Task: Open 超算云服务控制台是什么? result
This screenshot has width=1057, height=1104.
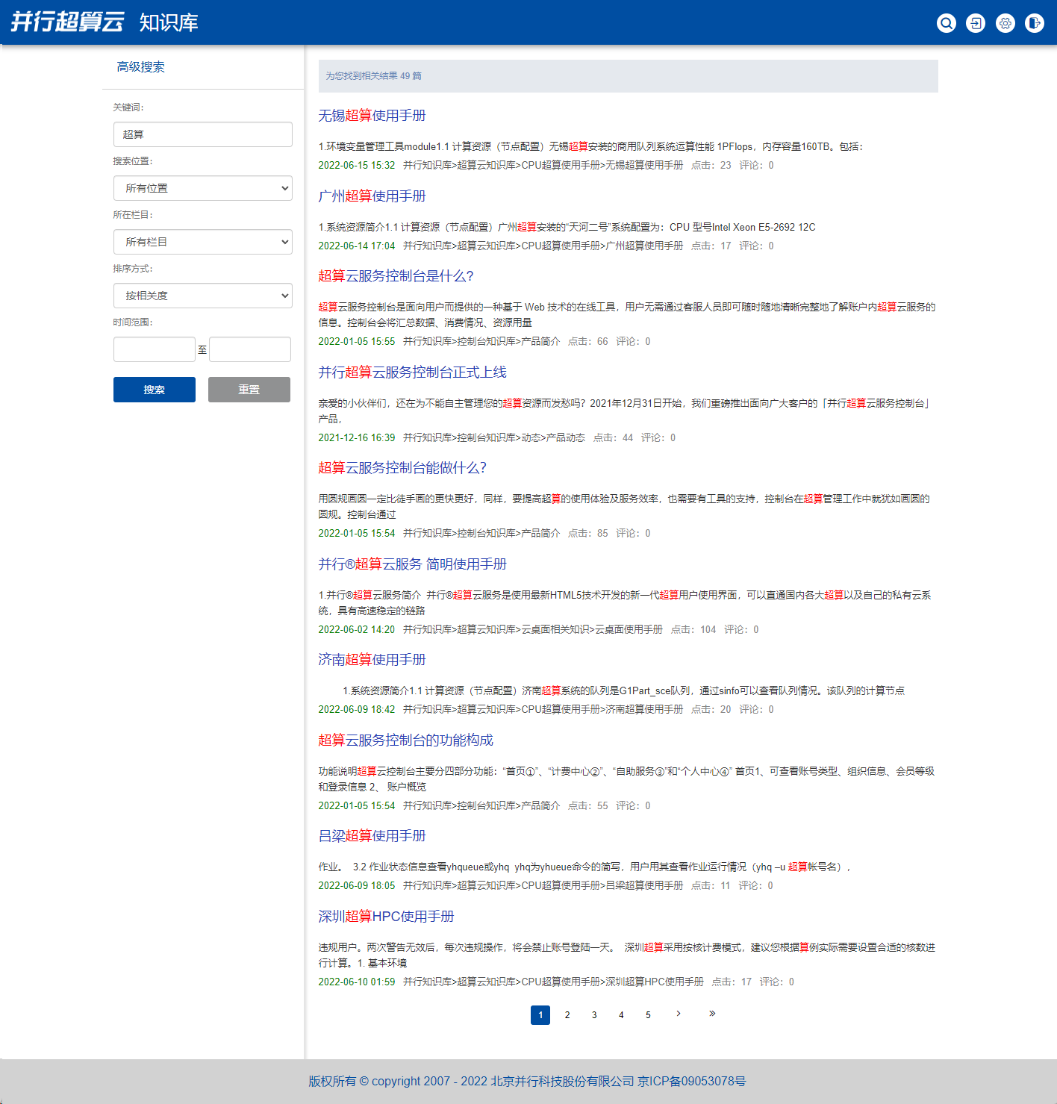Action: (396, 276)
